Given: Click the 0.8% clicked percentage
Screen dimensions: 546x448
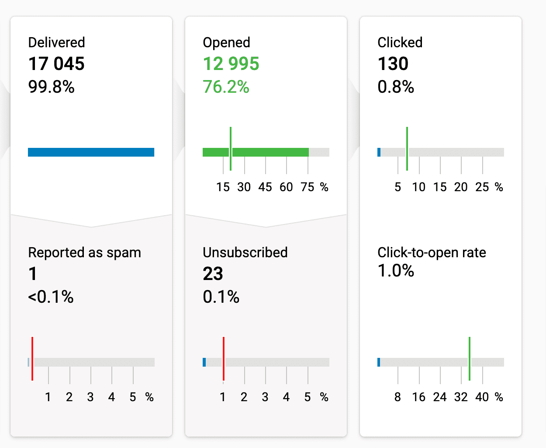Looking at the screenshot, I should tap(396, 87).
